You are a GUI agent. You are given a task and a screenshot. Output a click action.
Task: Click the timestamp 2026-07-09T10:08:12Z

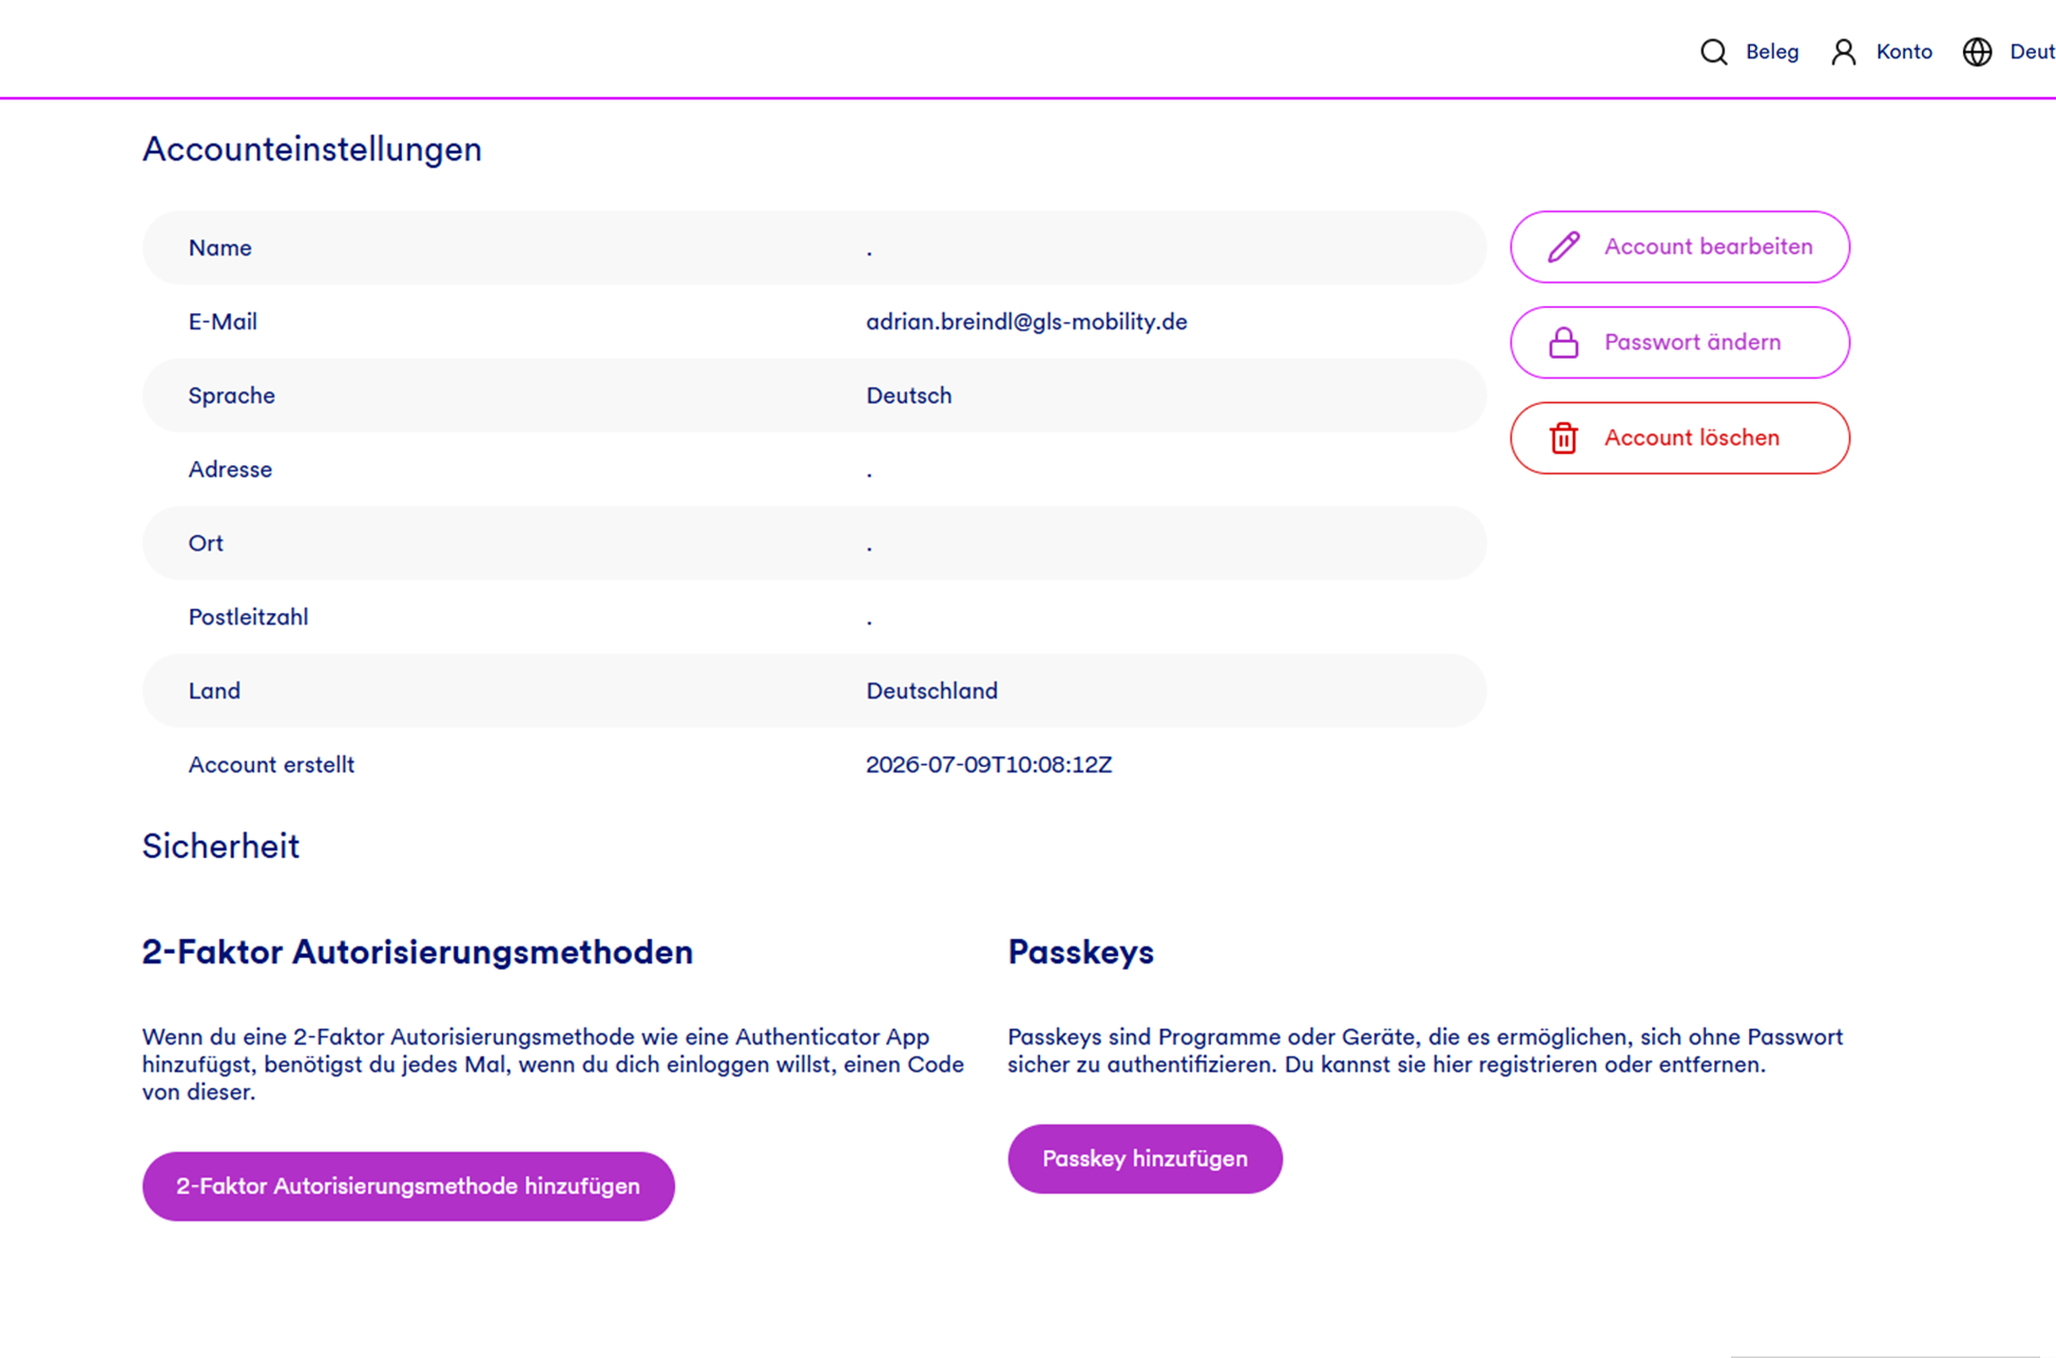click(988, 765)
